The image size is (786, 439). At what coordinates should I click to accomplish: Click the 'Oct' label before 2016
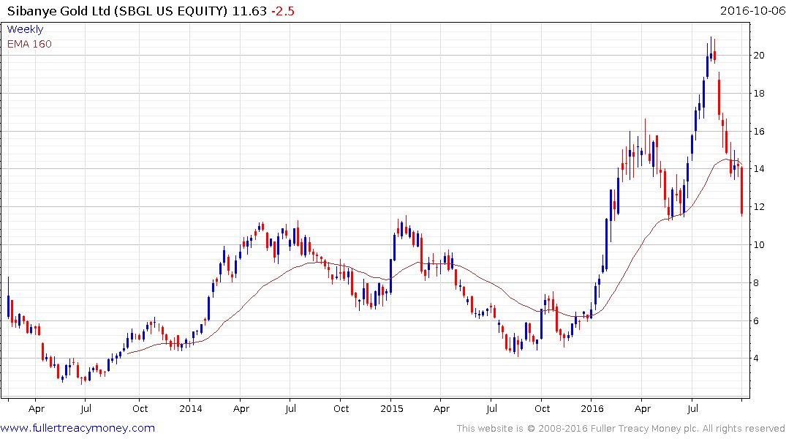(542, 409)
